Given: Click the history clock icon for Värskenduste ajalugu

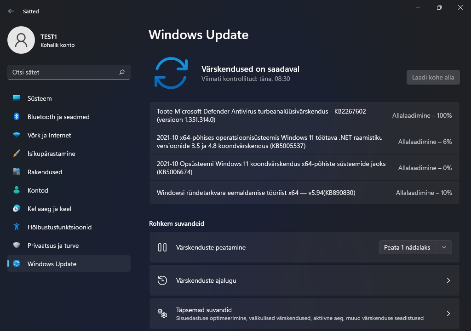Looking at the screenshot, I should (x=162, y=280).
